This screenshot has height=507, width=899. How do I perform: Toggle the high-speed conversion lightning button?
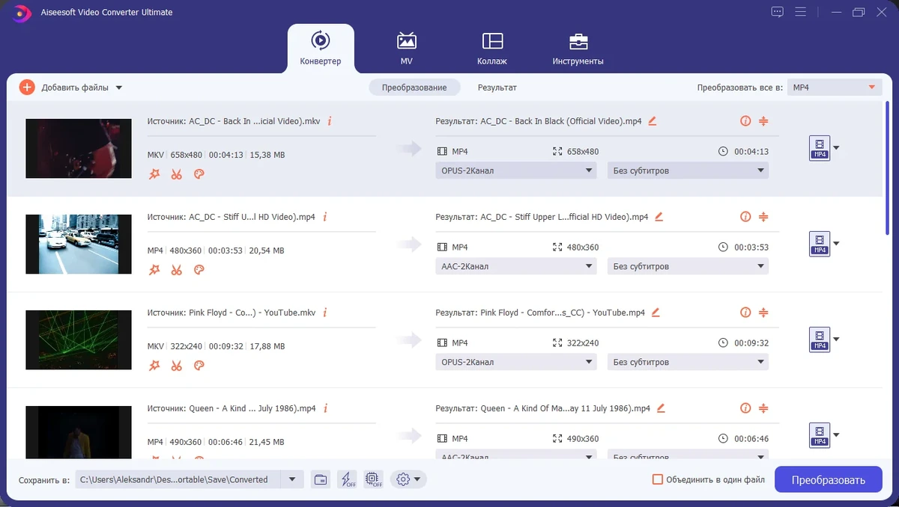[348, 479]
